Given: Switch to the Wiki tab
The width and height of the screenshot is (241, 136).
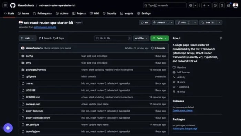Looking at the screenshot, I should [94, 13].
